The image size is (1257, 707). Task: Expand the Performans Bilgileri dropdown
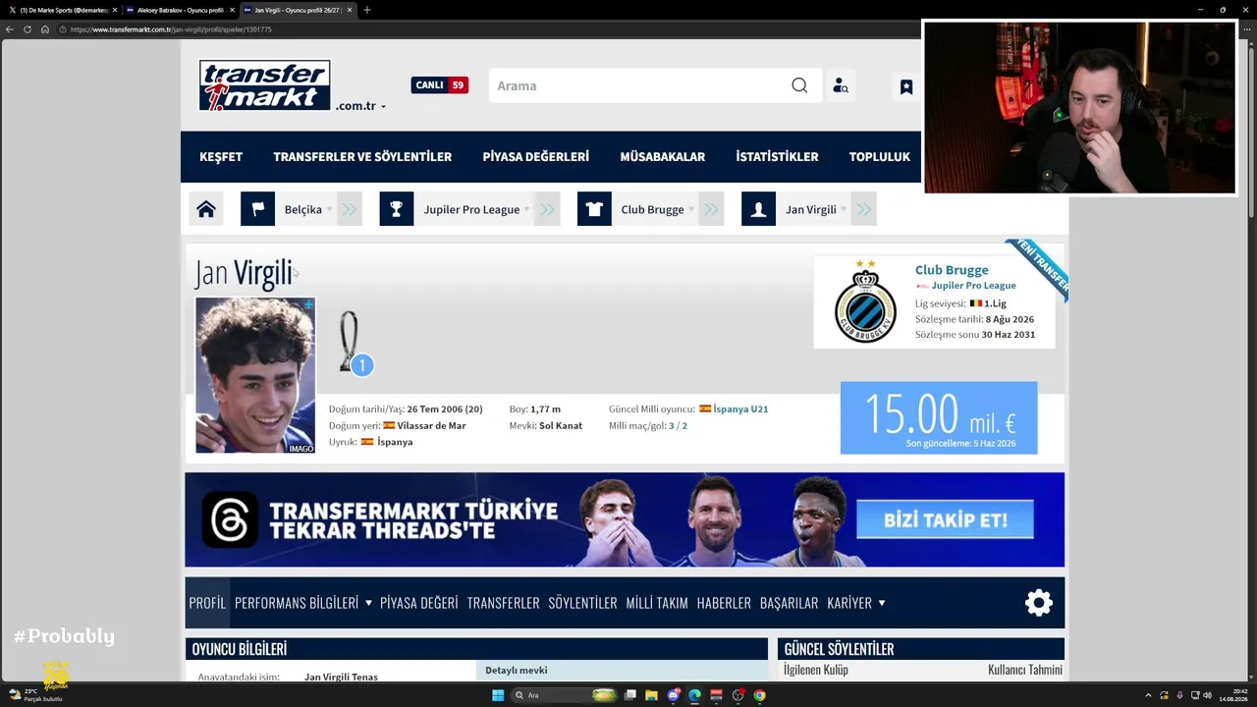(368, 603)
